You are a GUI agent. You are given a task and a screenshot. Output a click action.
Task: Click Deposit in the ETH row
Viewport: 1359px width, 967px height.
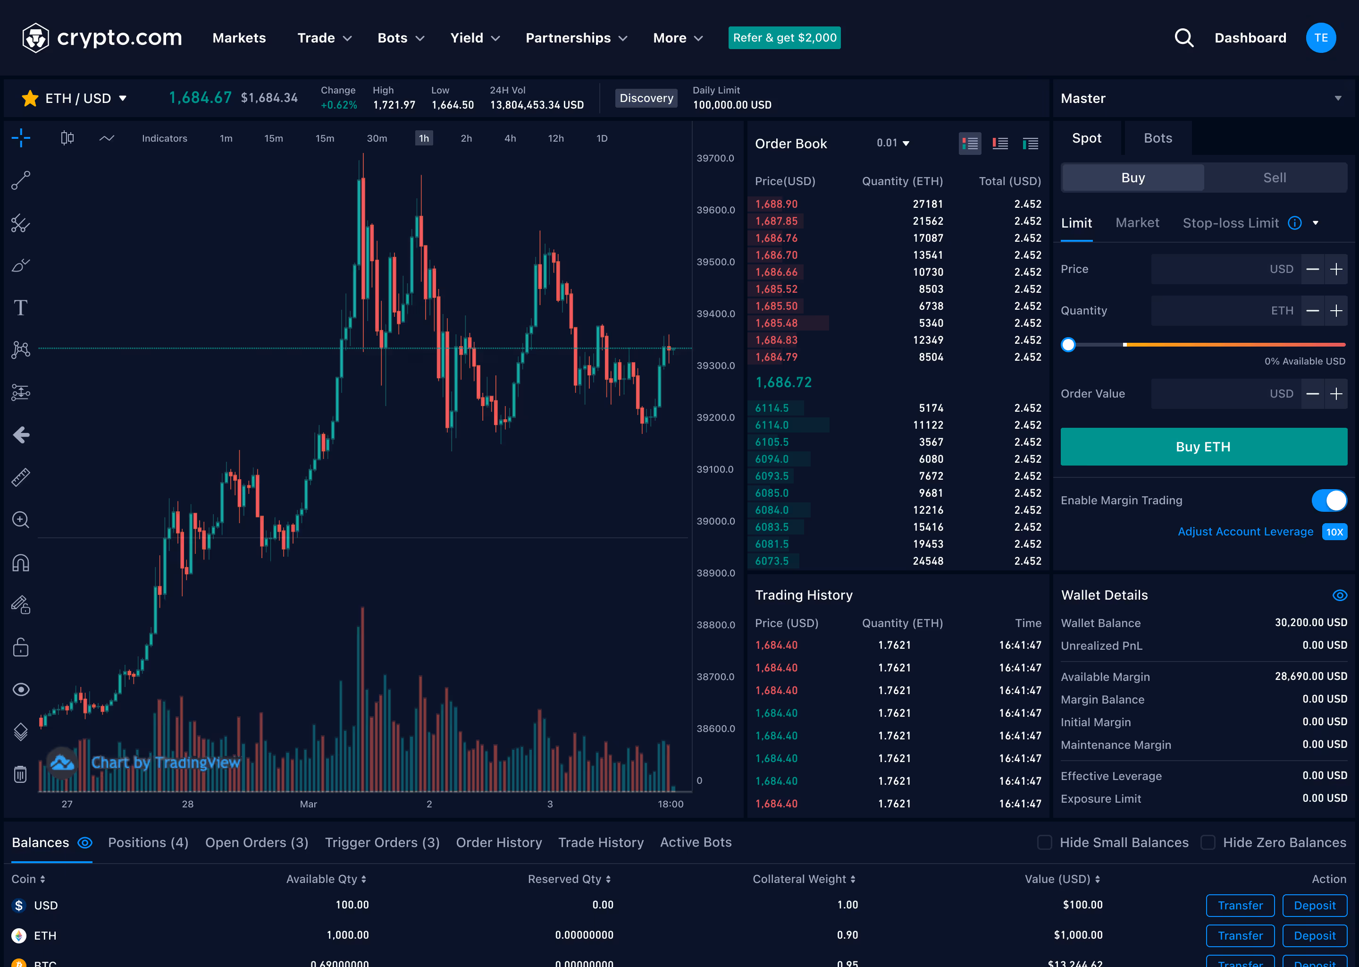pyautogui.click(x=1314, y=935)
